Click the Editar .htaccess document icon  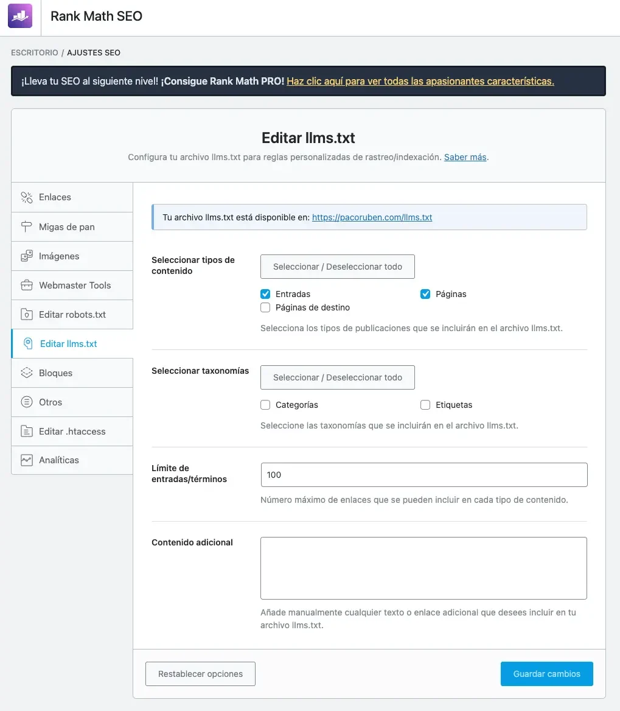27,431
